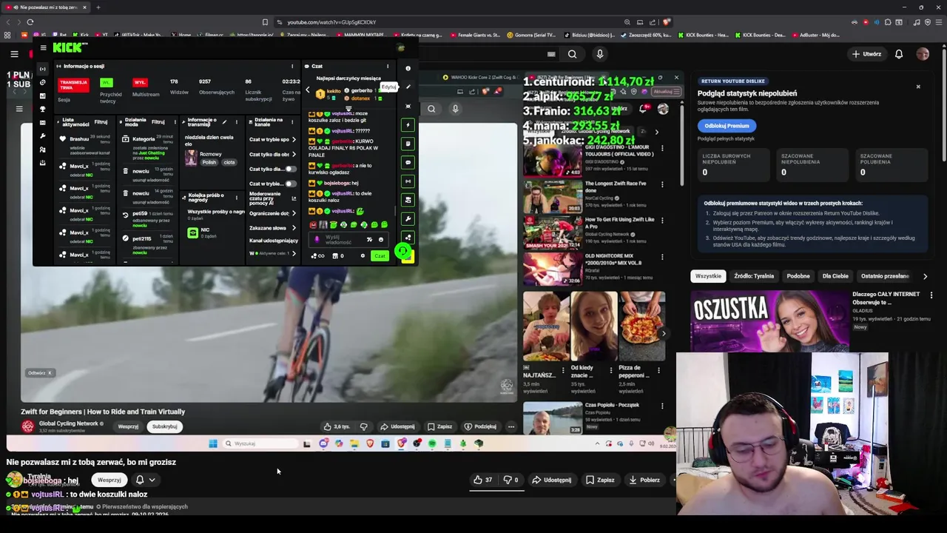Click Pobierz under the Tyralnia video
947x533 pixels.
644,480
